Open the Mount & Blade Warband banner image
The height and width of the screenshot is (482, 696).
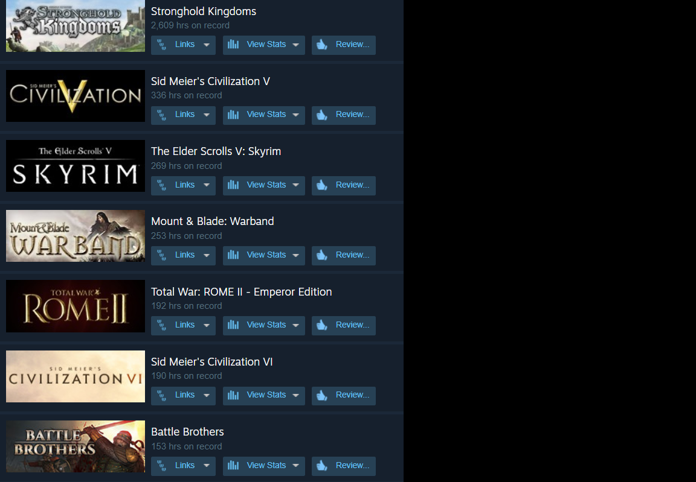tap(76, 236)
